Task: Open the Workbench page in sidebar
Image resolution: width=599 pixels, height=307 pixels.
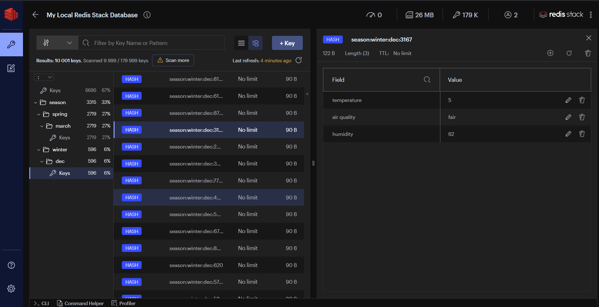Action: click(11, 68)
